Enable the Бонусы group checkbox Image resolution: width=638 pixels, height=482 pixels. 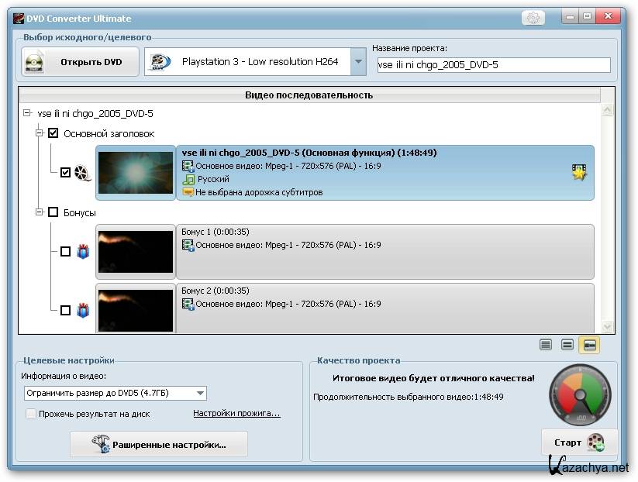[53, 212]
